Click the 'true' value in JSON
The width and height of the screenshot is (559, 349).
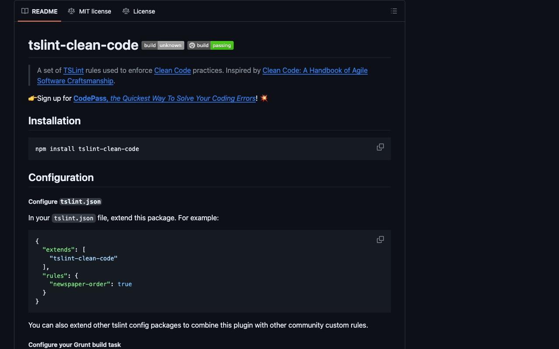(125, 284)
